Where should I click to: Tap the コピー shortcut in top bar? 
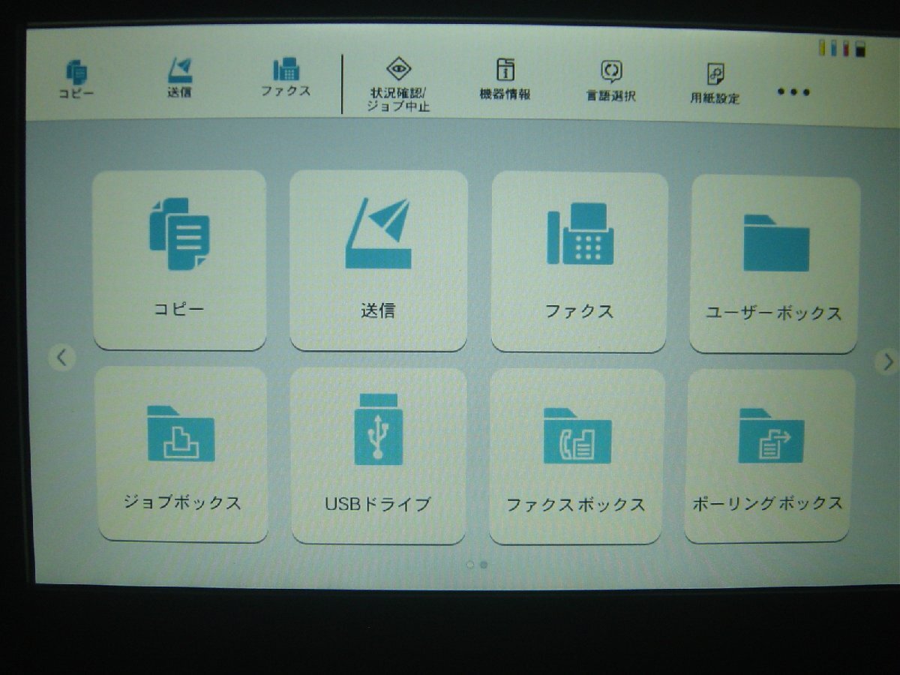tap(76, 80)
